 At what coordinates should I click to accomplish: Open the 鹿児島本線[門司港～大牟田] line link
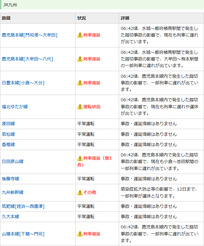(30, 35)
